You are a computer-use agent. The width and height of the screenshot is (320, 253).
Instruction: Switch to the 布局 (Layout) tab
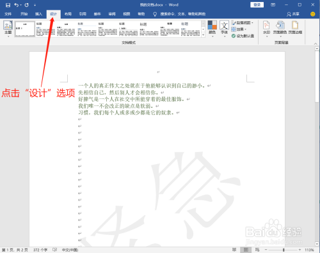click(68, 14)
